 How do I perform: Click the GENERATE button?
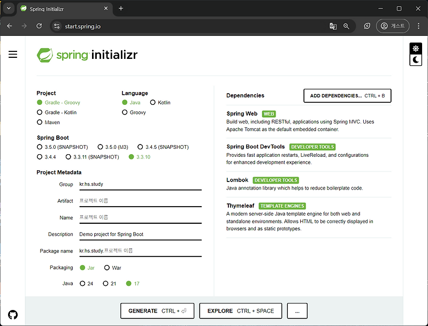(157, 310)
